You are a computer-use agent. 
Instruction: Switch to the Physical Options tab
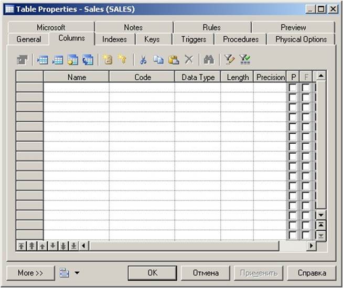[301, 39]
